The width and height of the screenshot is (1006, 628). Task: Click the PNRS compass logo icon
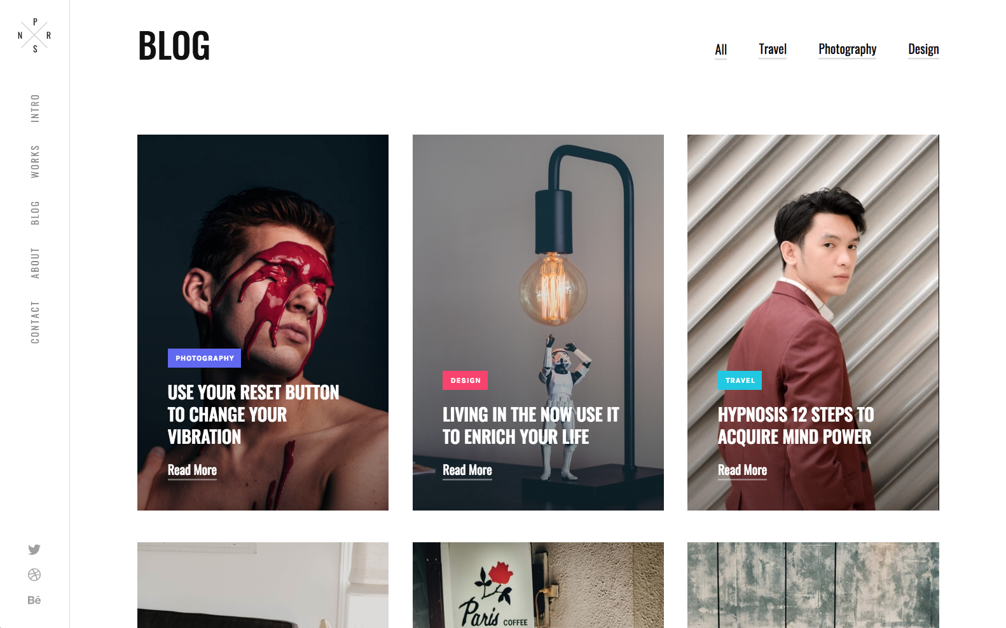tap(34, 35)
